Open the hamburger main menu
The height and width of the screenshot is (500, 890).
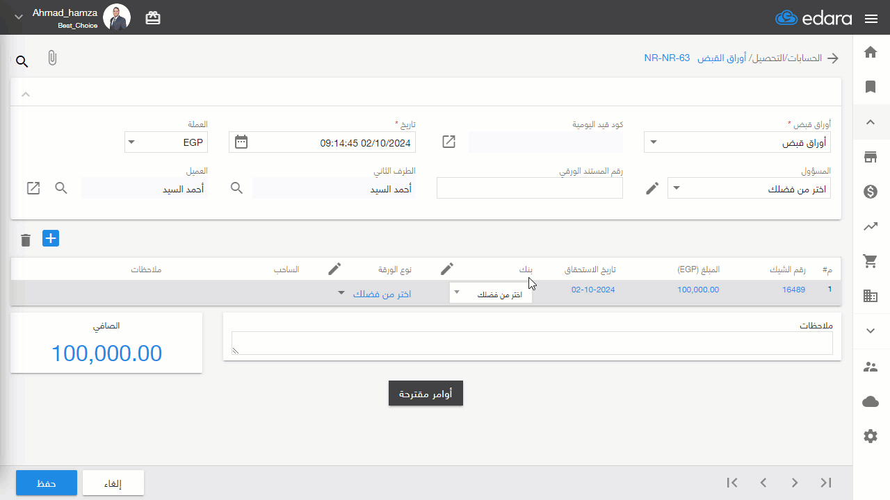[x=871, y=19]
